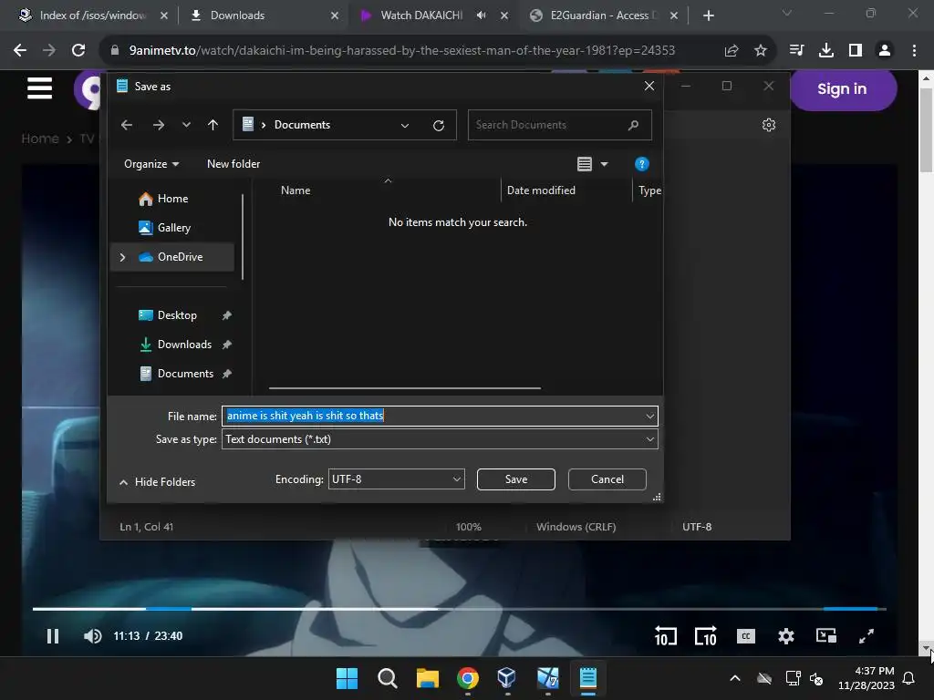
Task: Click the Save button
Action: [x=516, y=479]
